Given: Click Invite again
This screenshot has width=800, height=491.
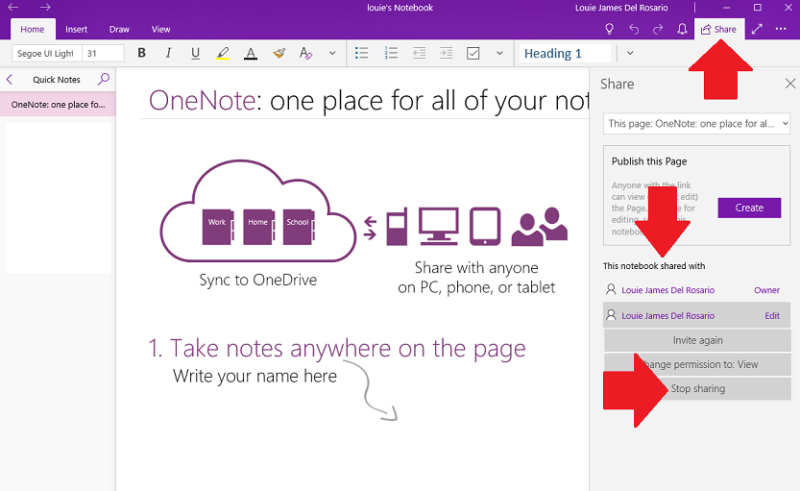Looking at the screenshot, I should (697, 340).
